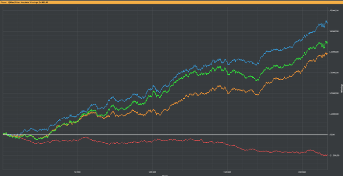Click the -$1 000,00 axis label
This screenshot has width=343, height=176.
click(334, 155)
